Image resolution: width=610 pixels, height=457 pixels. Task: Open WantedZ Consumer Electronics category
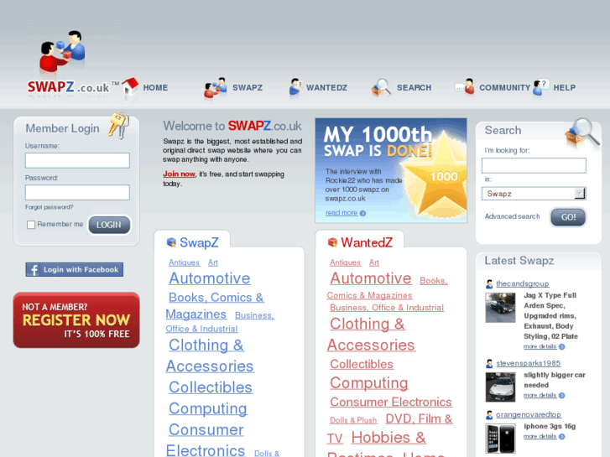click(391, 402)
